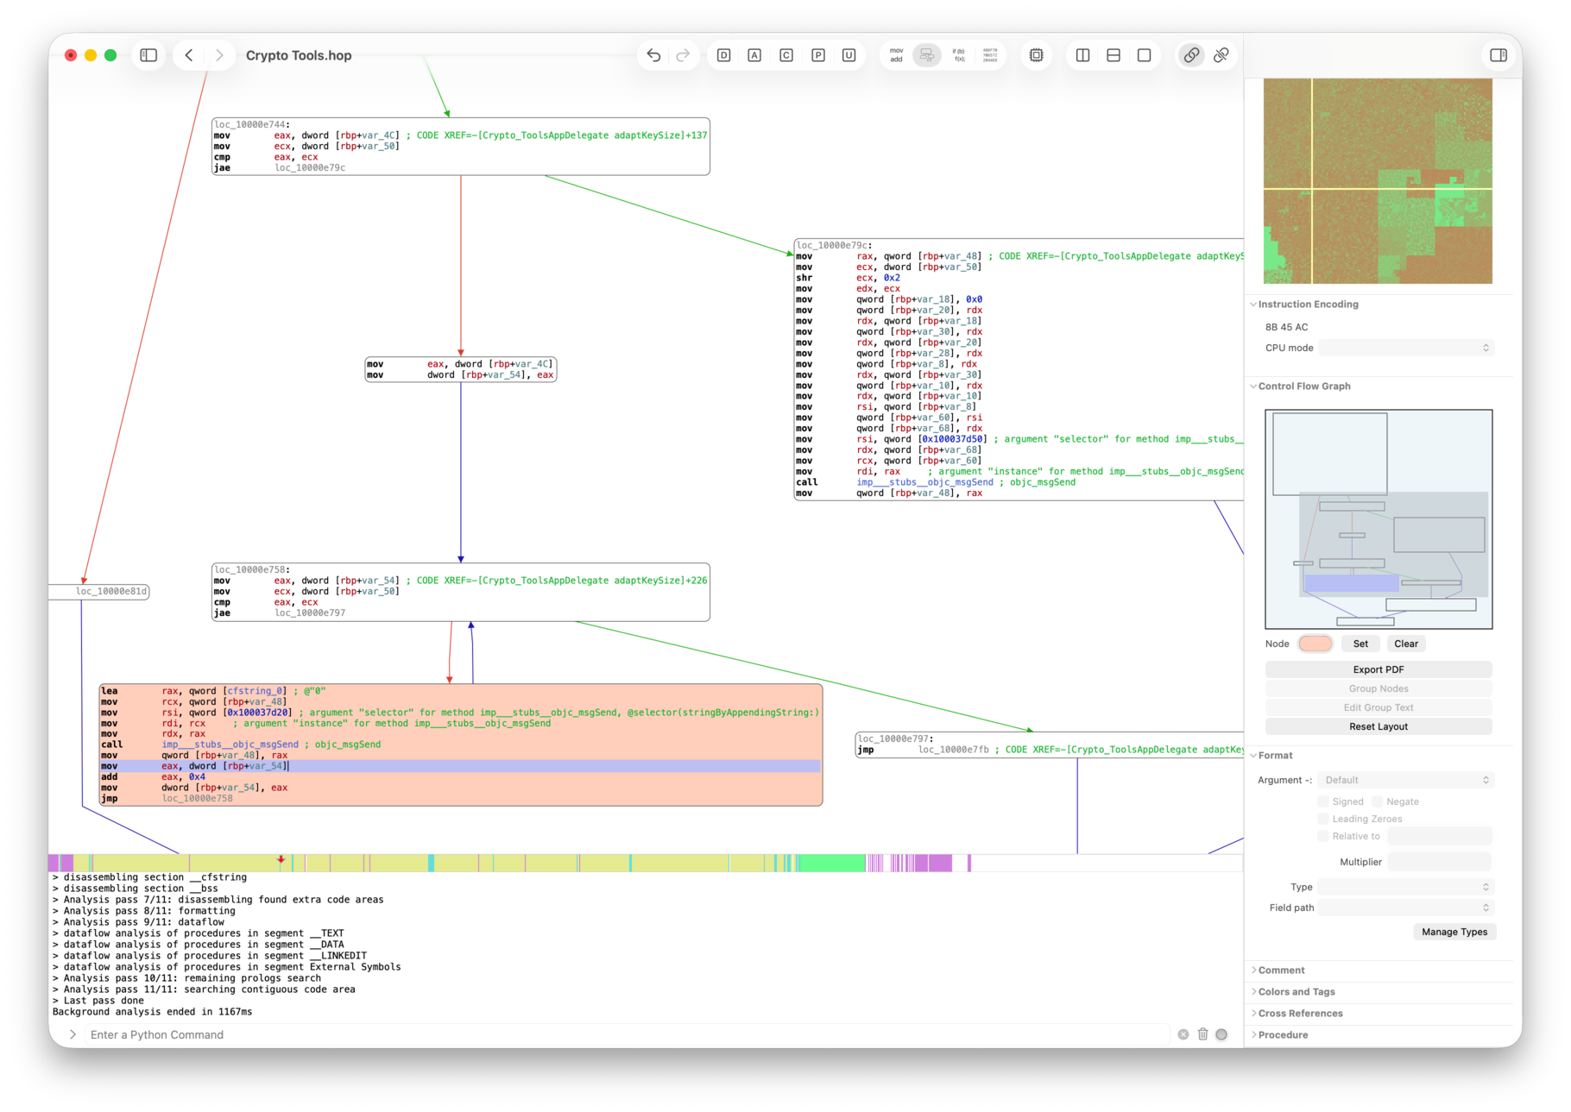1571x1112 pixels.
Task: Click the undo arrow in the toolbar
Action: tap(653, 55)
